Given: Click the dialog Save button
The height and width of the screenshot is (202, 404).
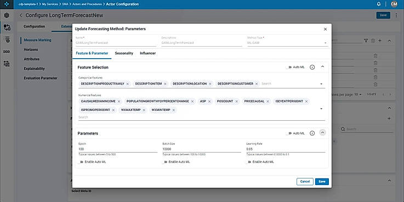Looking at the screenshot, I should pos(322,182).
